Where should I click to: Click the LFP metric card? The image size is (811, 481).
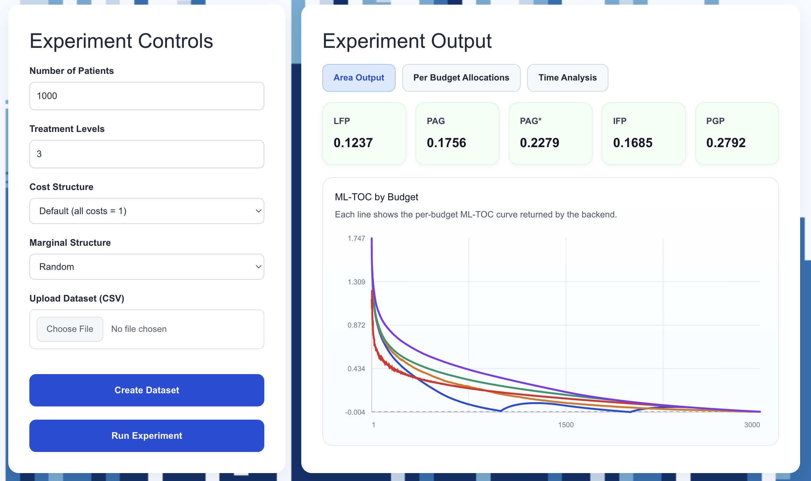click(364, 134)
